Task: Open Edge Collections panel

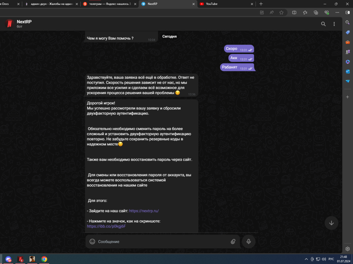Action: tap(316, 13)
